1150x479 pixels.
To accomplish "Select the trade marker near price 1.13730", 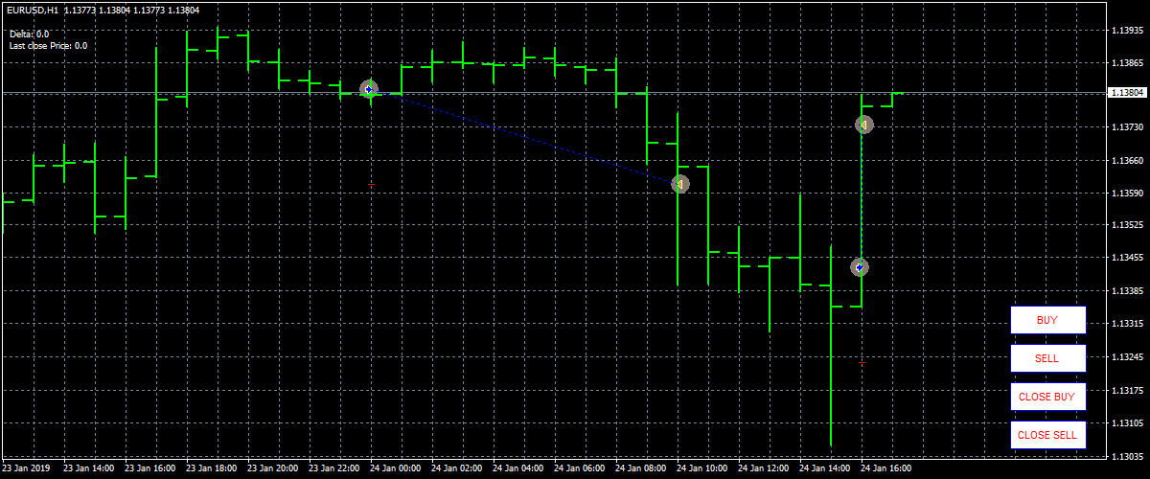I will click(863, 125).
